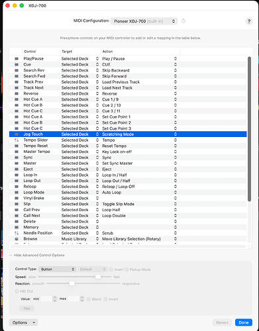The width and height of the screenshot is (259, 331).
Task: Open the Target popup for Play/Pause row
Action: click(97, 59)
